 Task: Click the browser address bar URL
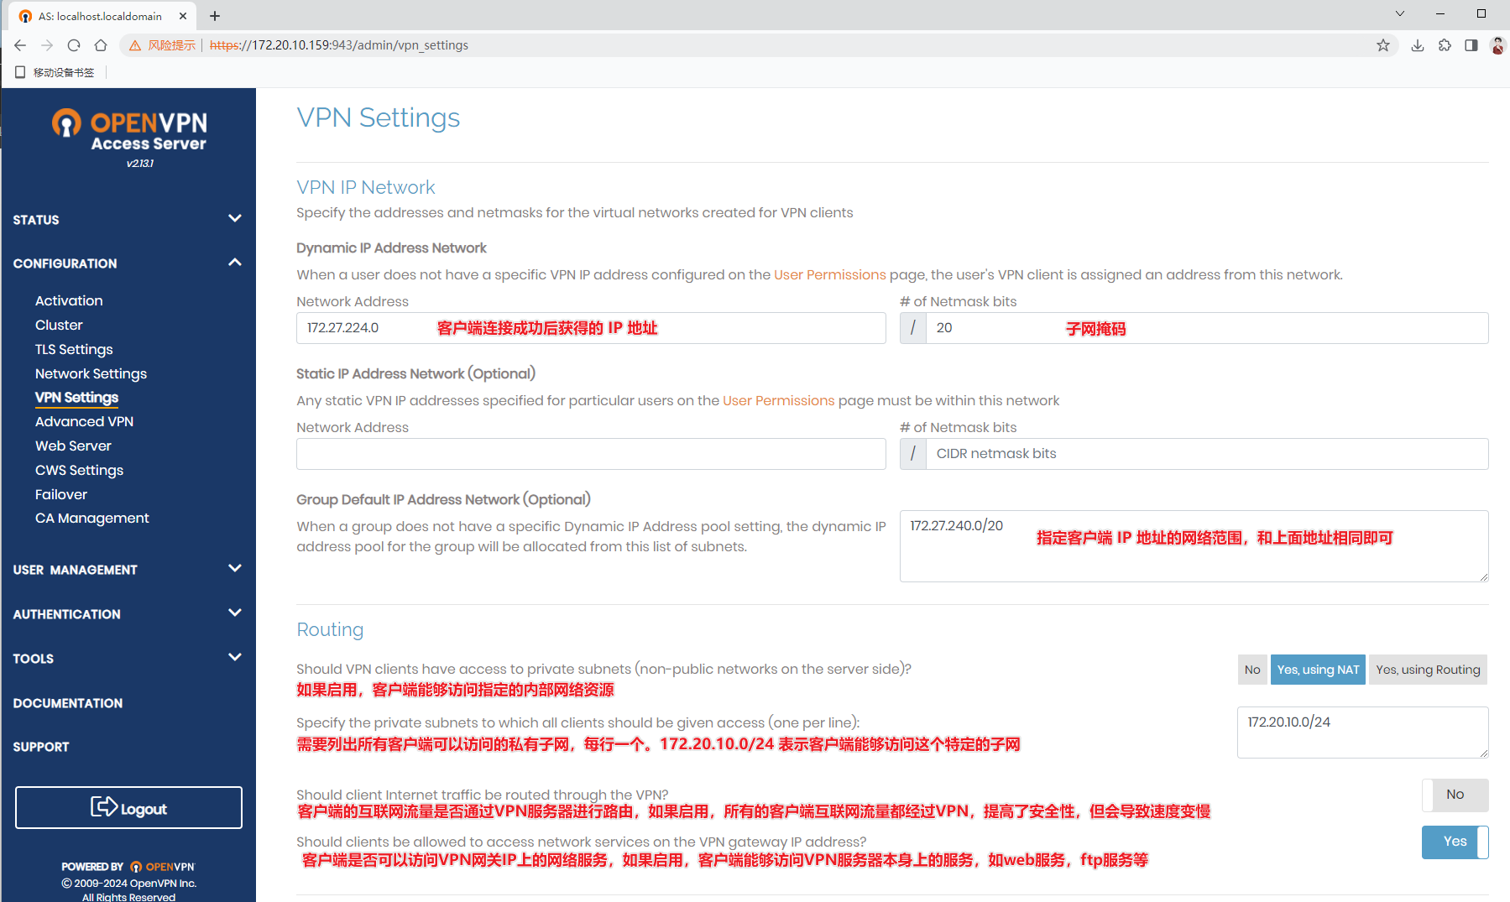pyautogui.click(x=339, y=45)
